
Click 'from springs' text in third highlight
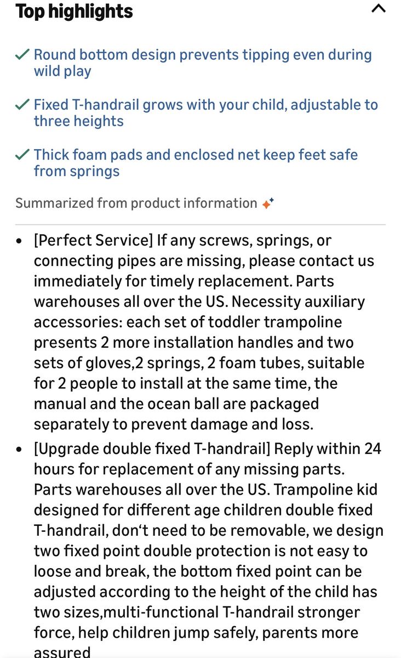(x=77, y=171)
